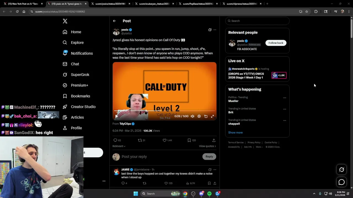The width and height of the screenshot is (353, 198).
Task: Open TdyClipz source link
Action: pos(127,124)
